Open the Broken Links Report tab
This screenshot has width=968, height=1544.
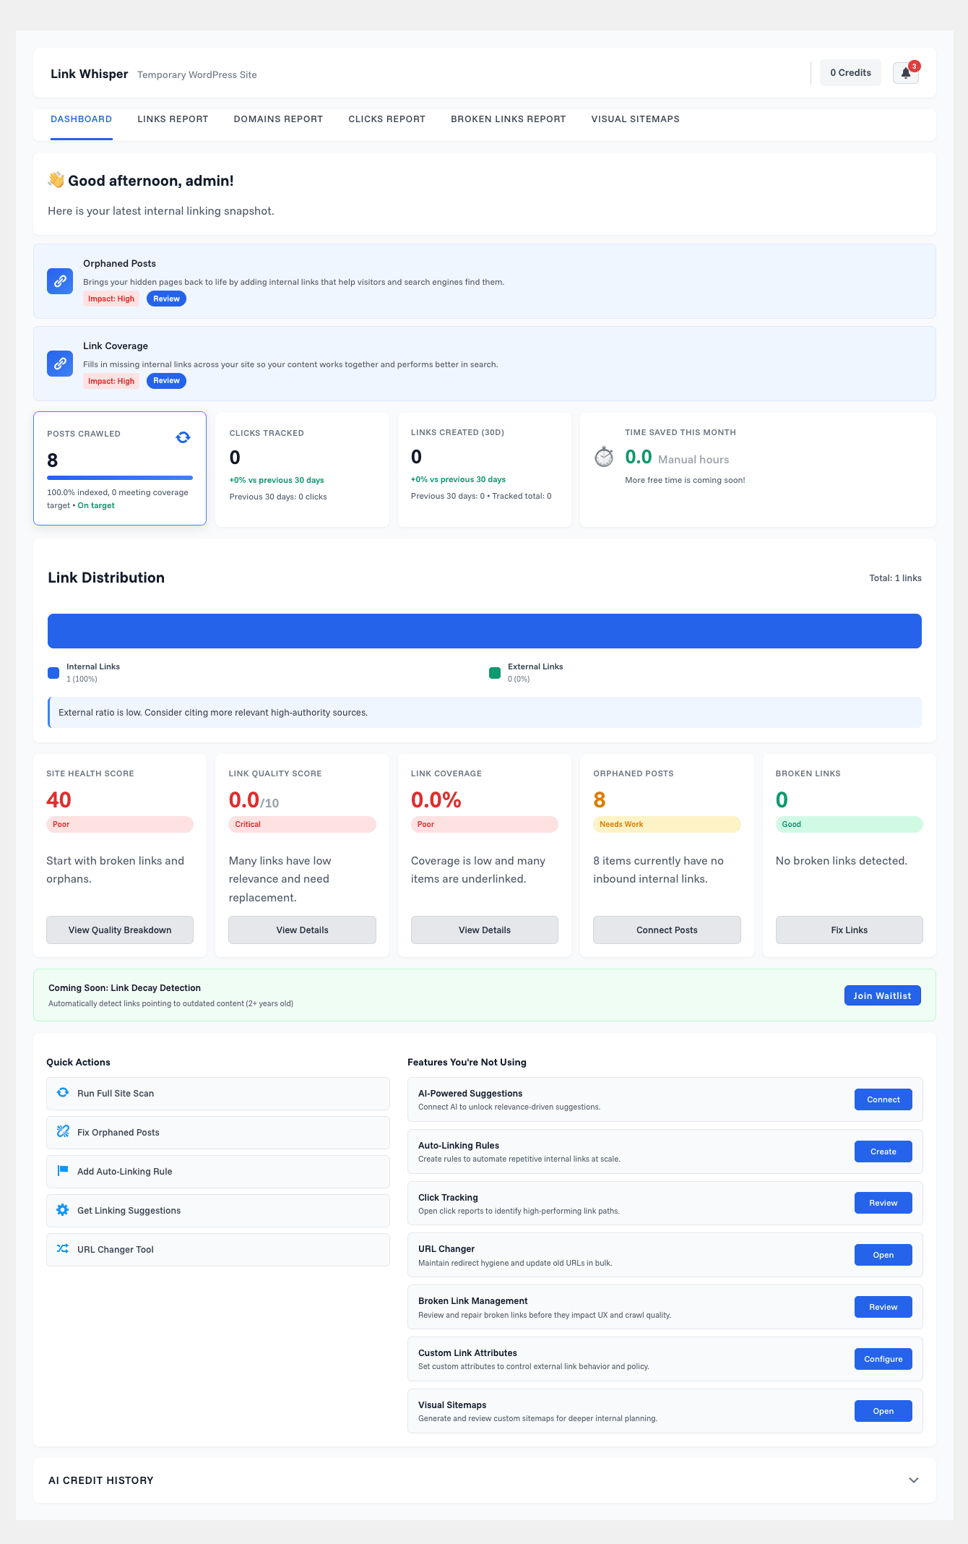coord(508,119)
